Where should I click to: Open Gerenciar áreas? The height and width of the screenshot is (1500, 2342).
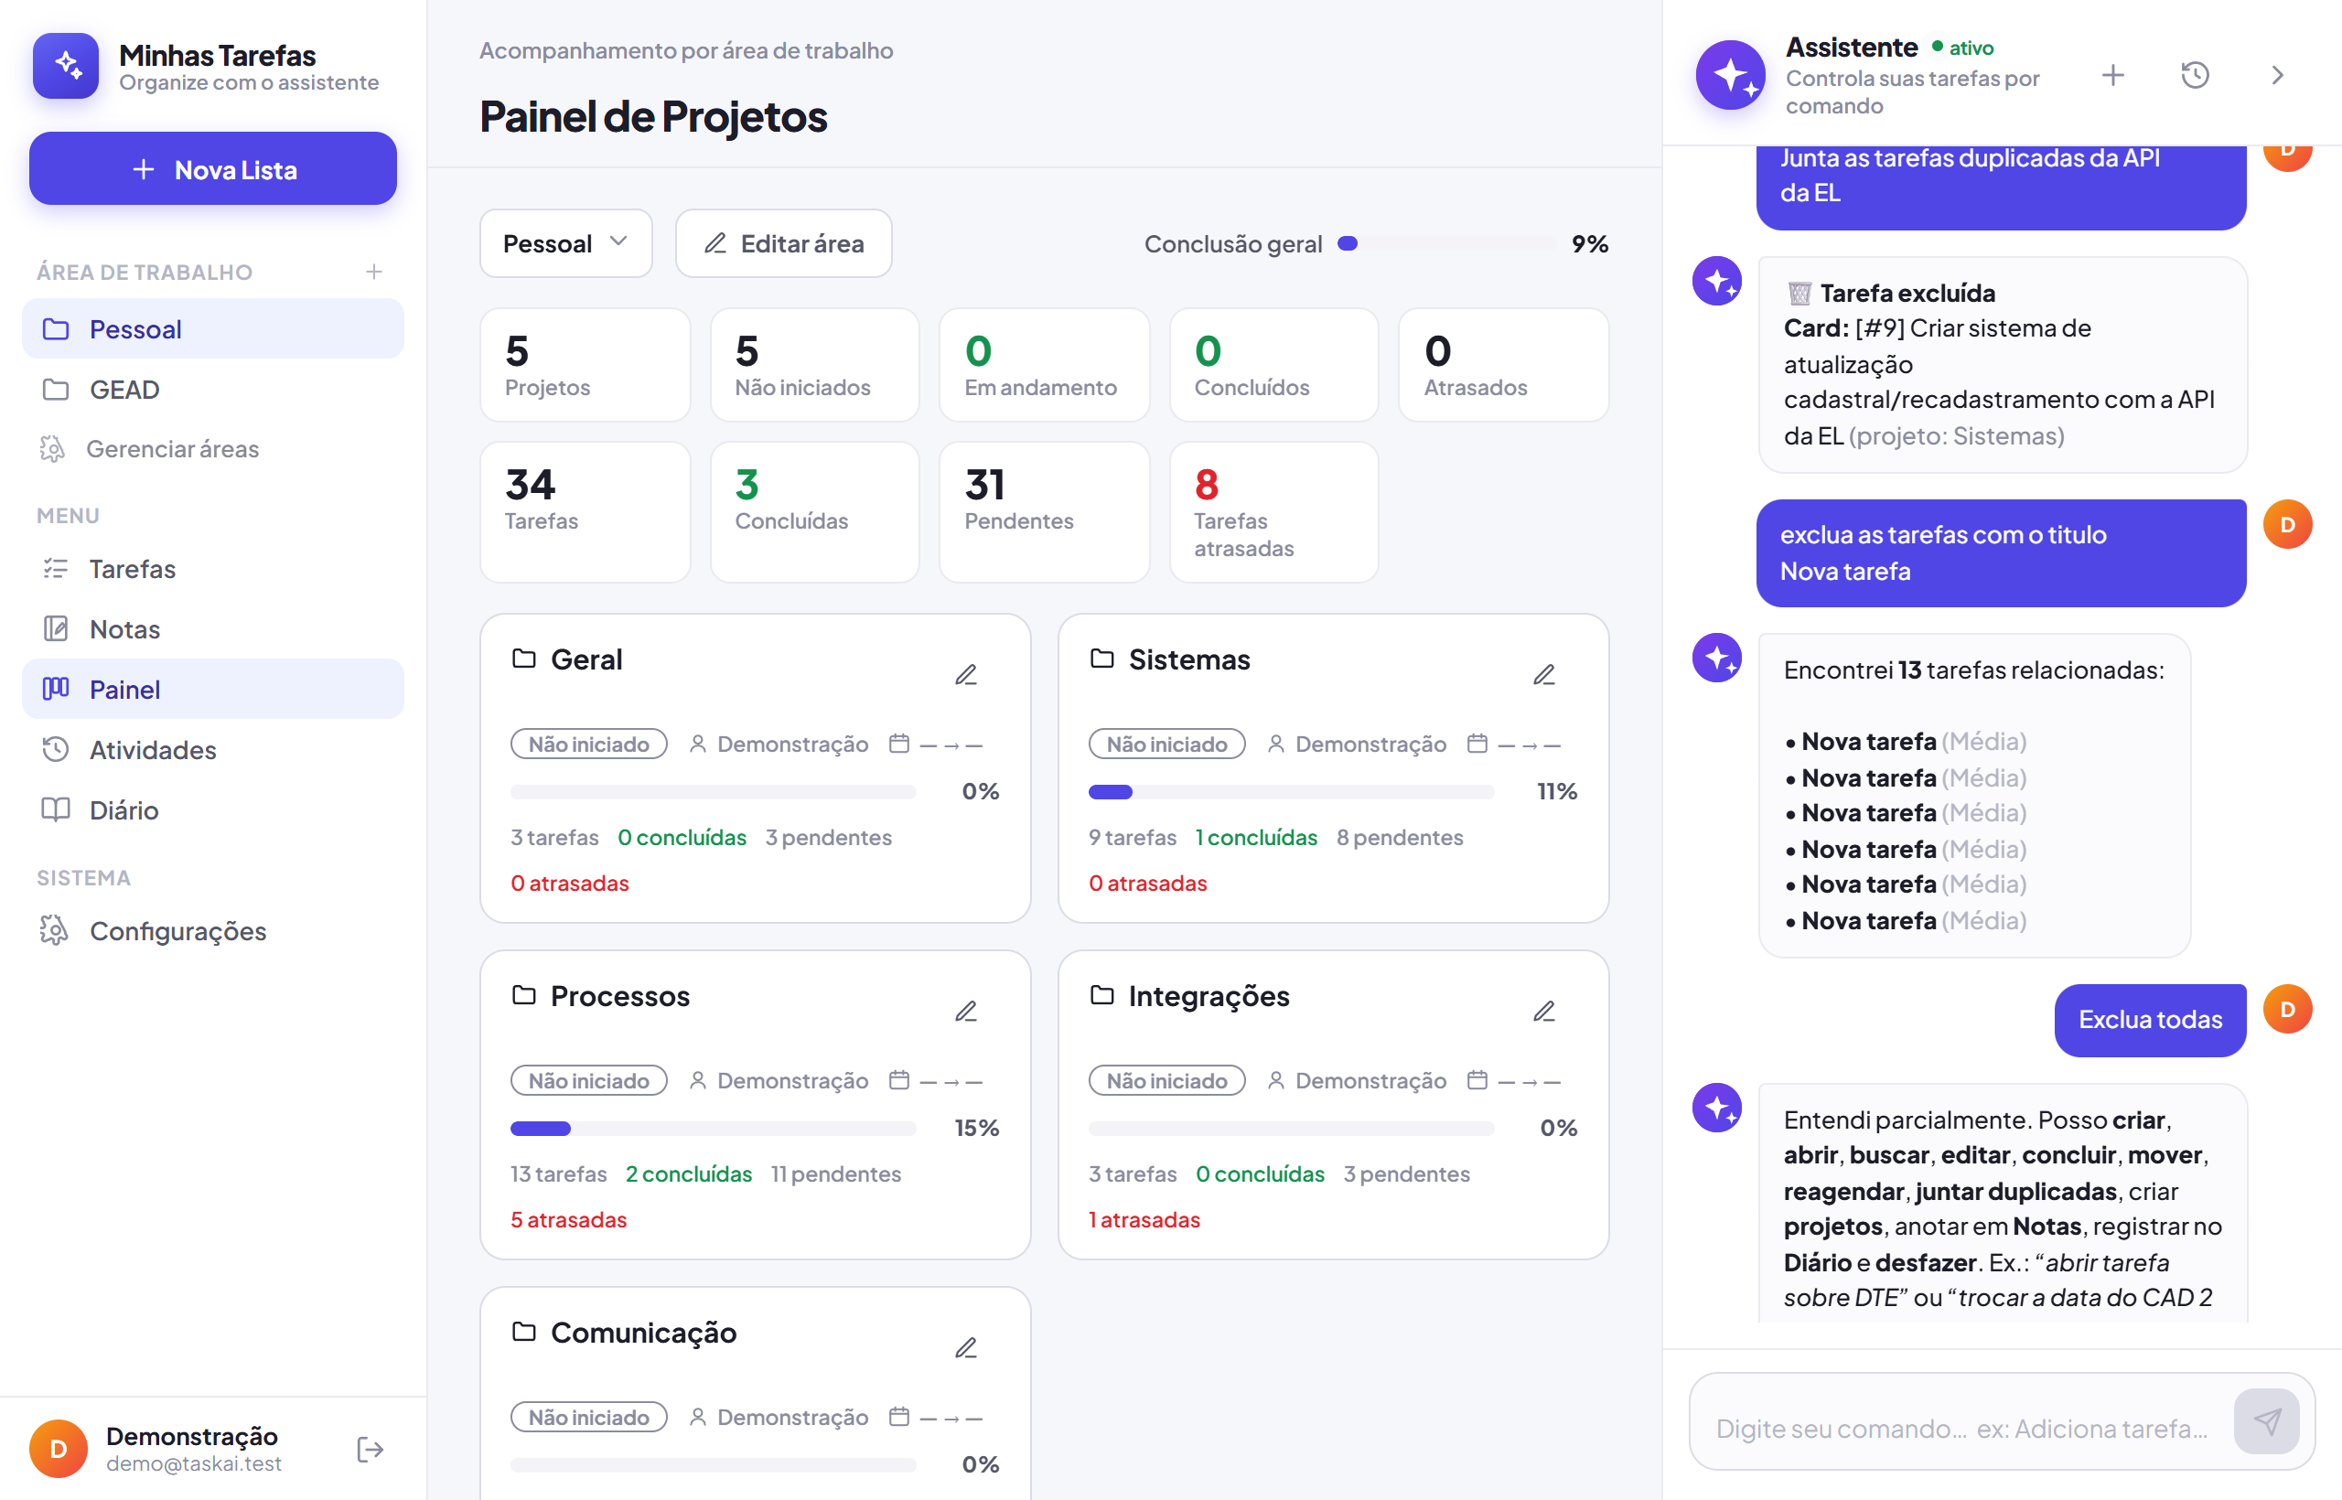pos(212,449)
